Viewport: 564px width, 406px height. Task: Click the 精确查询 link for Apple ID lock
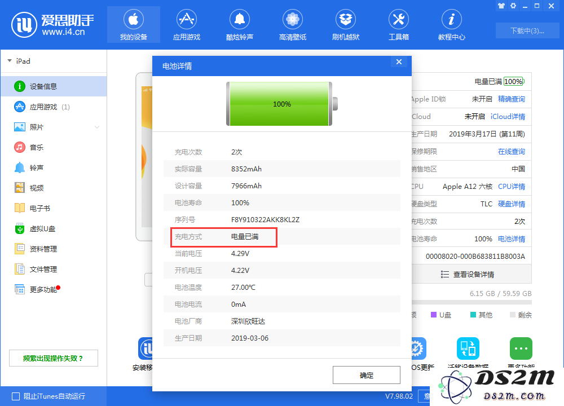(511, 99)
